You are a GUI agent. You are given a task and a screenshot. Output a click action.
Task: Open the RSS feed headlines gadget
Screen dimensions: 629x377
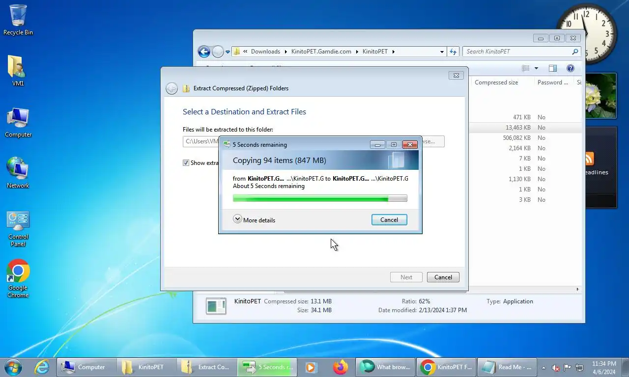pos(600,167)
